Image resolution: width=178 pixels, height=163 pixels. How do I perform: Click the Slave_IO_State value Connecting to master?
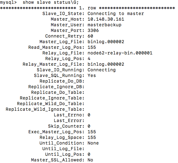[116, 14]
